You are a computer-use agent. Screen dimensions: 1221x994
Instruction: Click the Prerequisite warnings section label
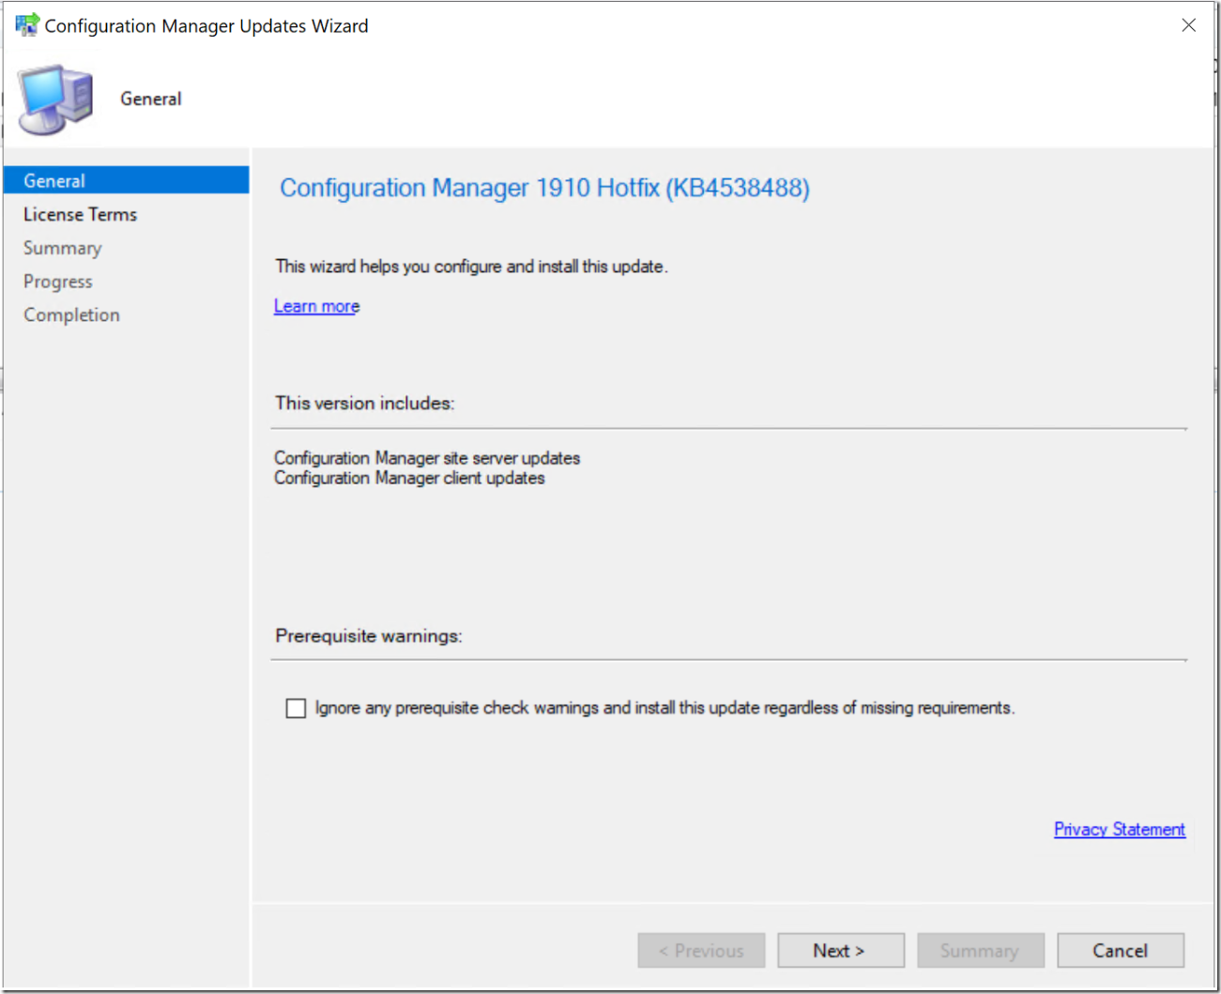click(x=368, y=635)
